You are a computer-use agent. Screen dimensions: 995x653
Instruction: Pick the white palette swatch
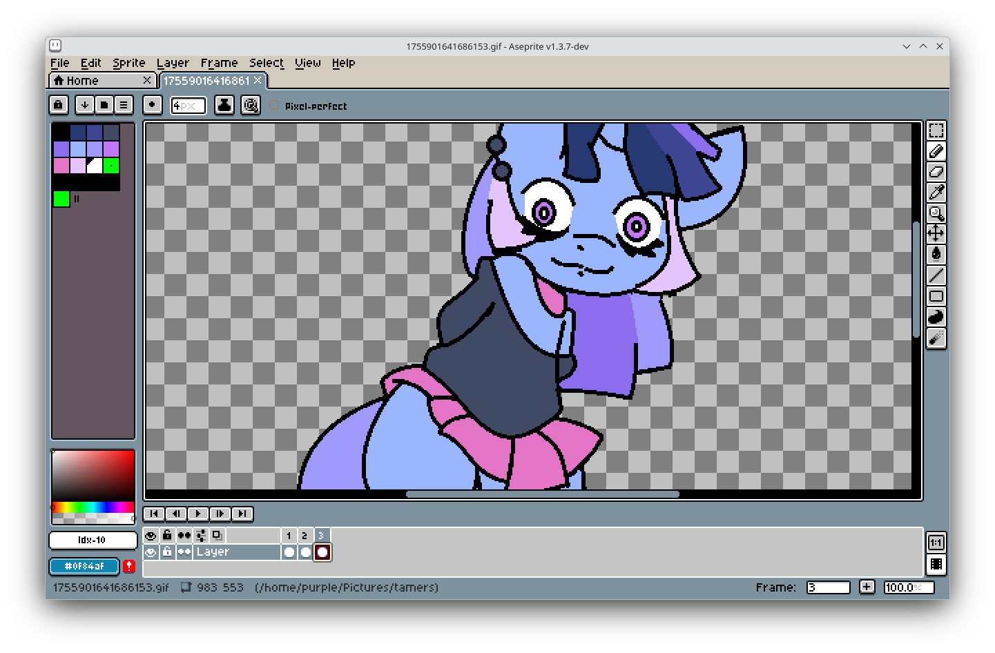pos(95,166)
